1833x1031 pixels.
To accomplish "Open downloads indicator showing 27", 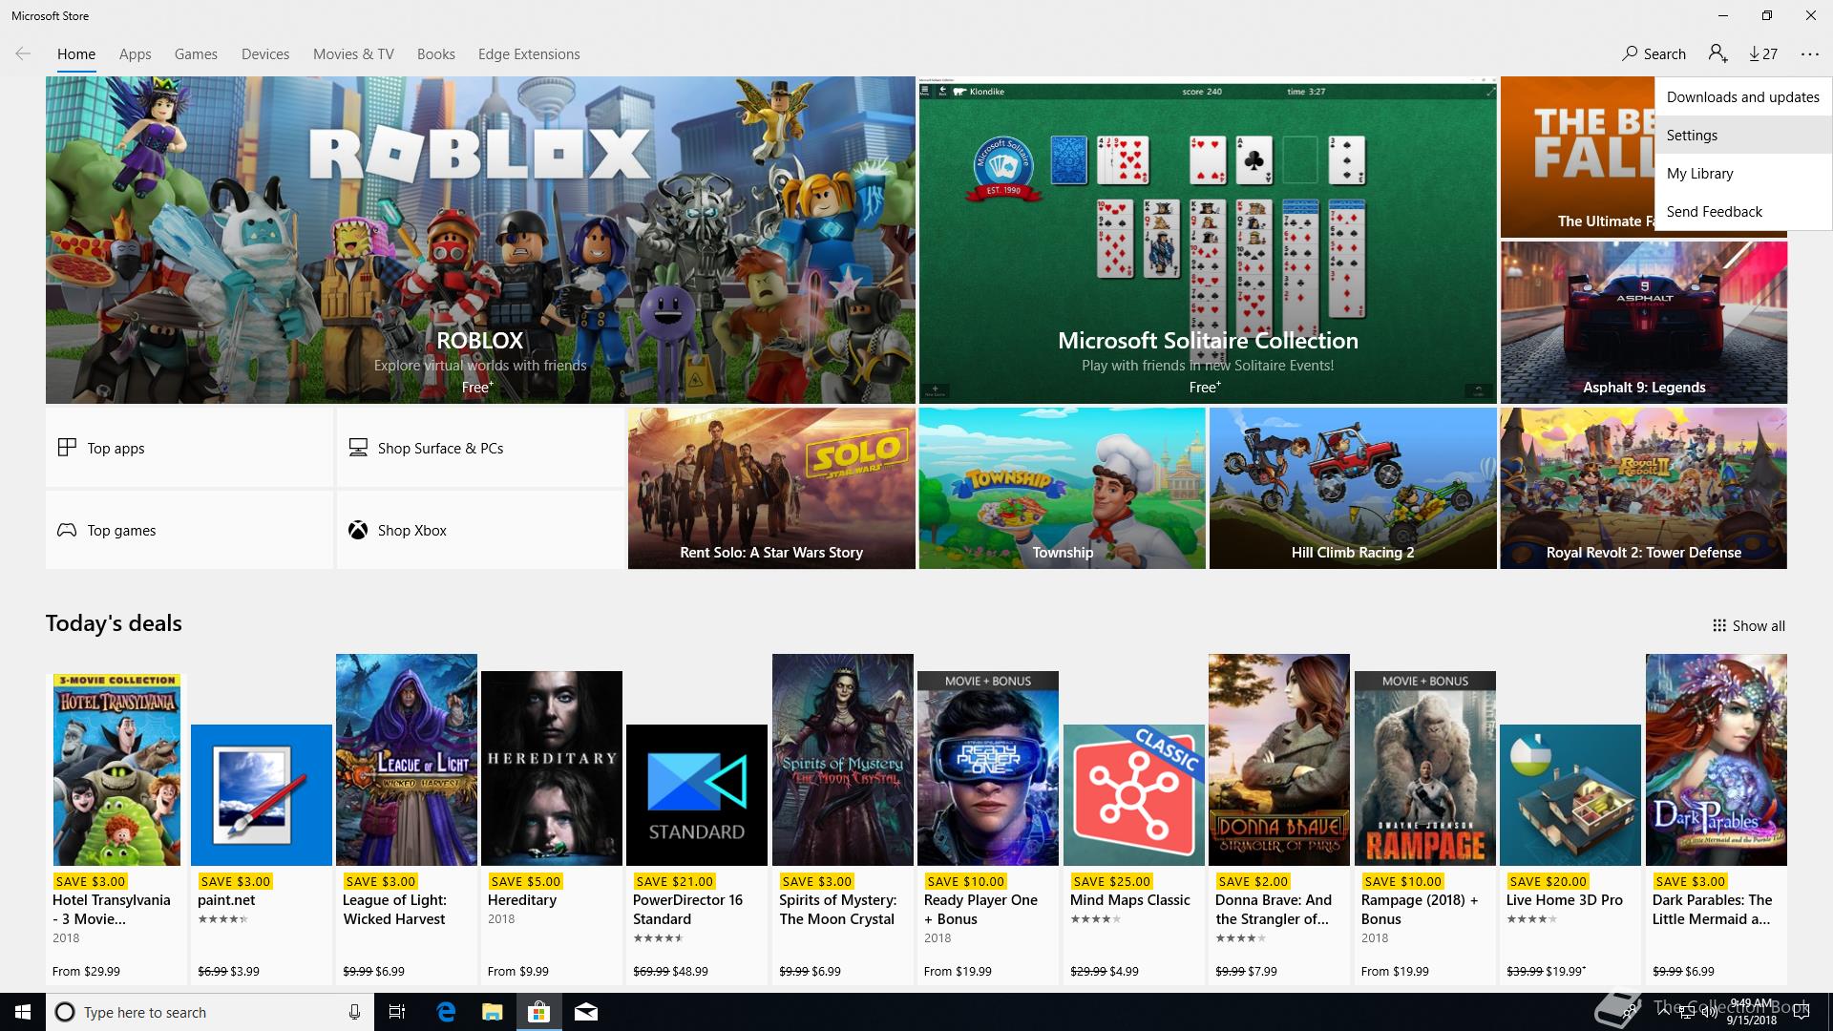I will pyautogui.click(x=1763, y=54).
